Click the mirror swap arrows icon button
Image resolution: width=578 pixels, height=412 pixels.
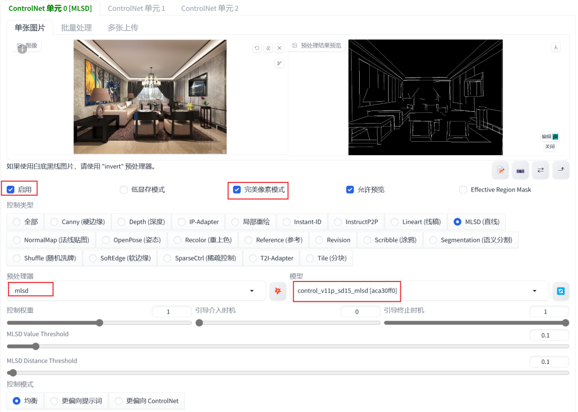coord(541,170)
